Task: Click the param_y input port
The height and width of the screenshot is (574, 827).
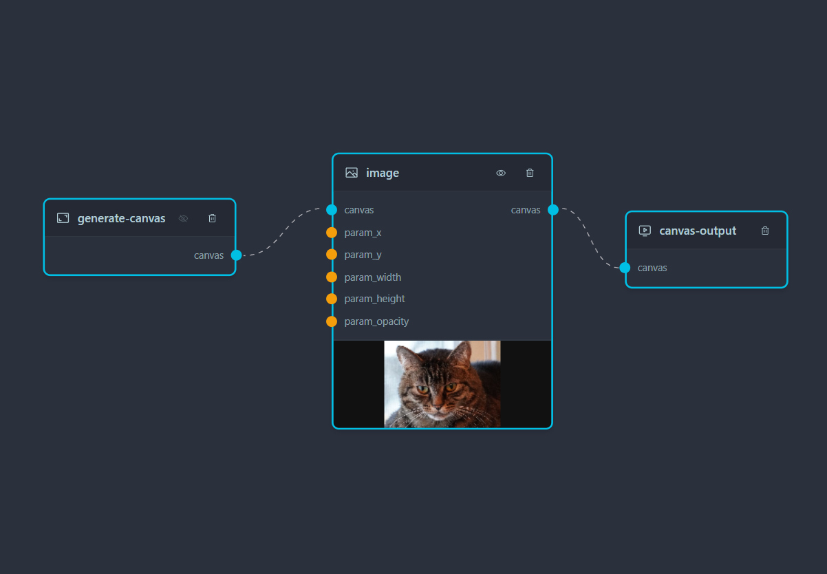Action: click(x=332, y=255)
